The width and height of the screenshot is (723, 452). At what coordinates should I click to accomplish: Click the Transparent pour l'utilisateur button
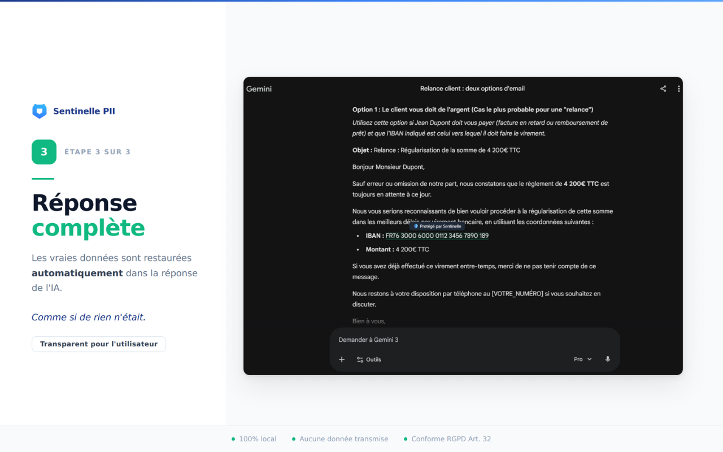click(98, 344)
